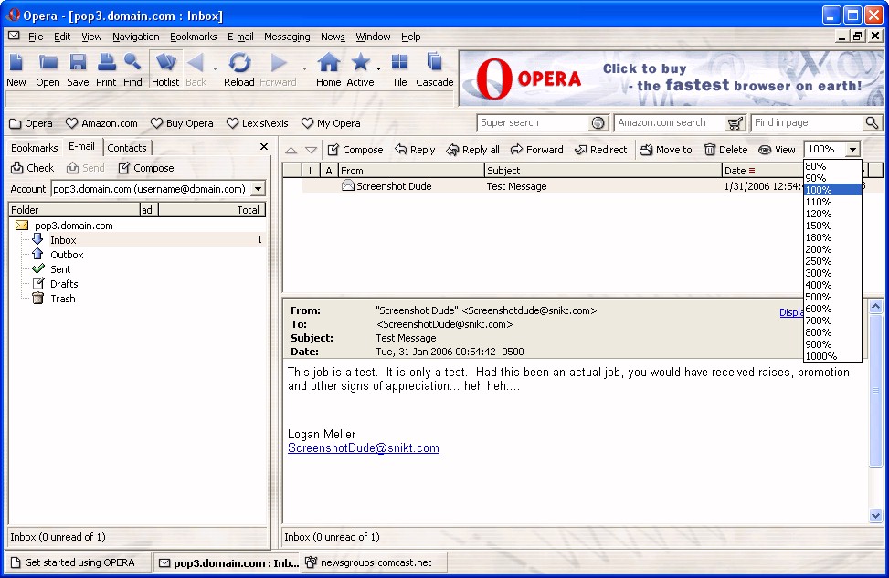Open the Forward history dropdown arrow
The width and height of the screenshot is (889, 578).
(304, 69)
